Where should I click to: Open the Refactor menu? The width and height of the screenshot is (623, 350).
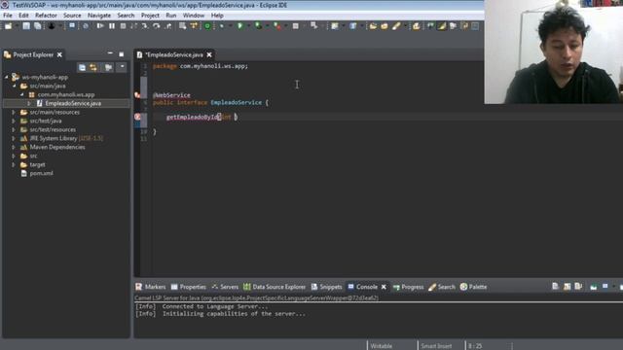tap(46, 16)
